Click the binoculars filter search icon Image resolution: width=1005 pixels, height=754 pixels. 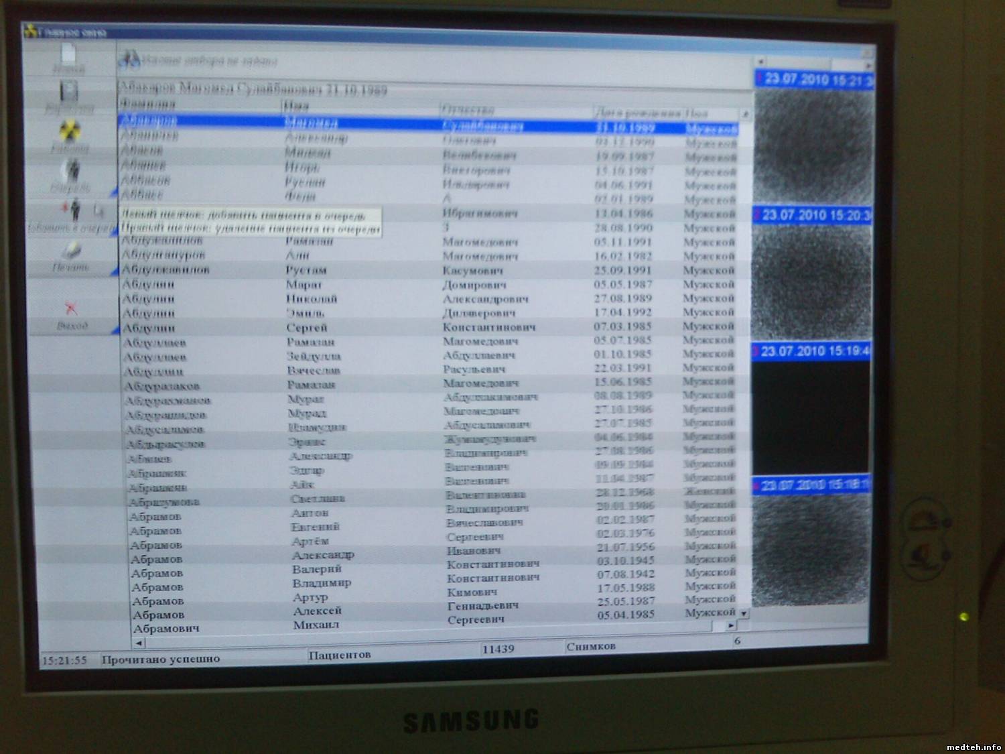[x=129, y=60]
